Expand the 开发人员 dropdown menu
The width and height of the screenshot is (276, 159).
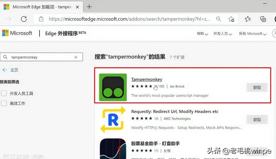coord(223,34)
